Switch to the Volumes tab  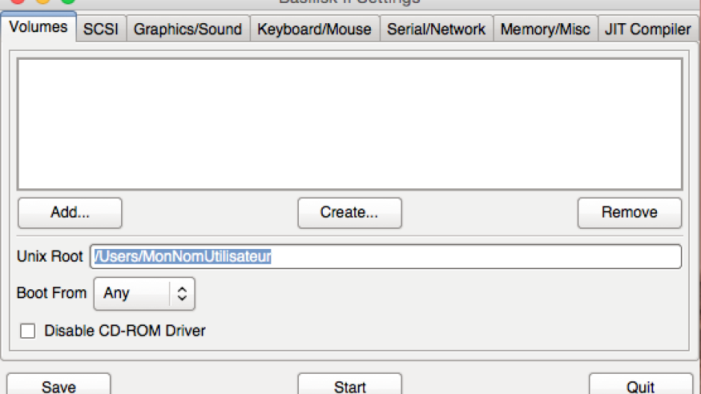tap(38, 27)
